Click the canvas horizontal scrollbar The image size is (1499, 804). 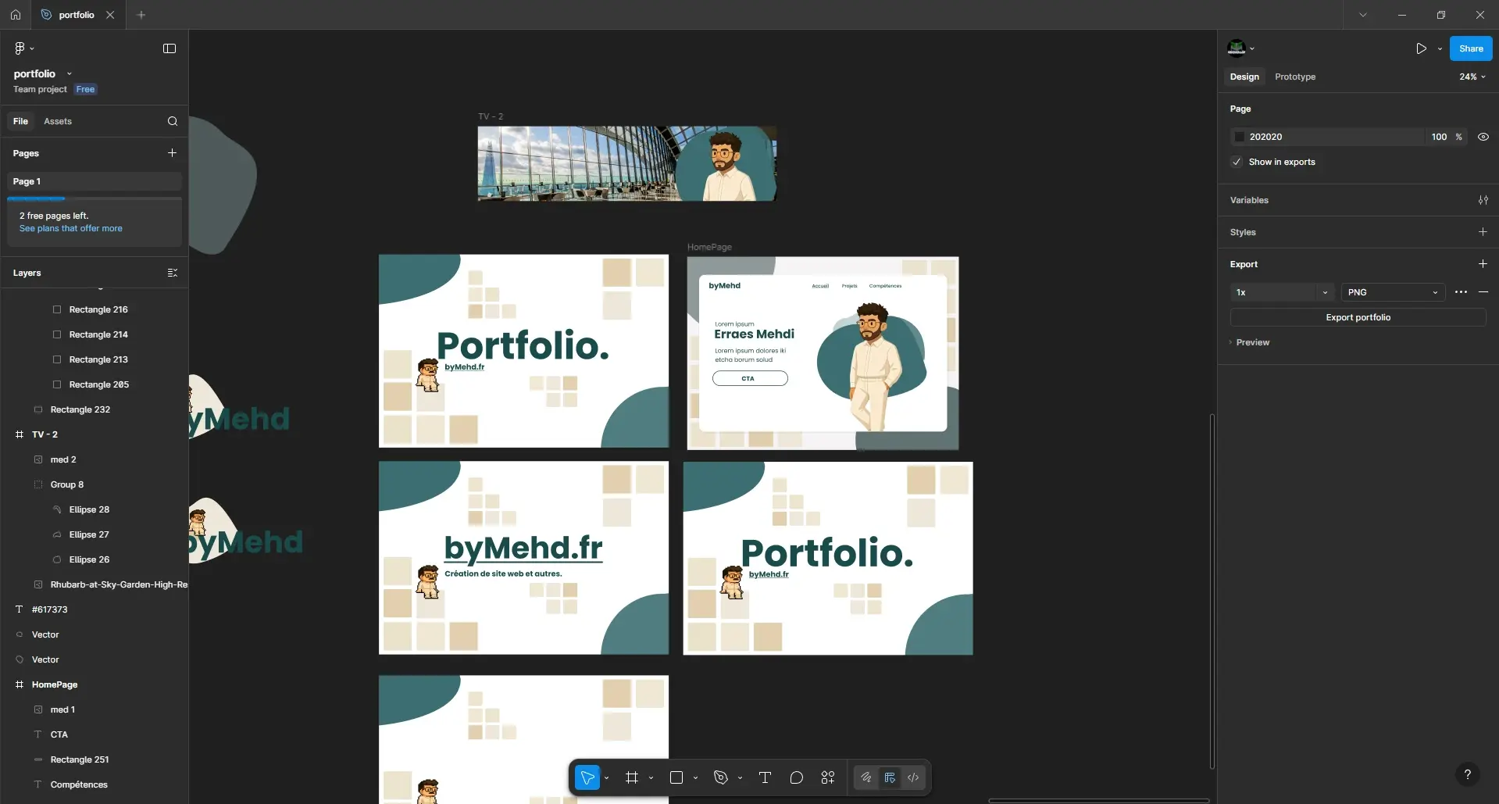(x=1098, y=800)
